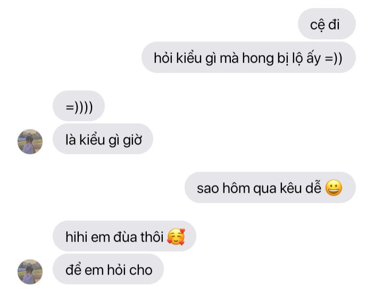Tap the "sao hôm qua kêu dễ" text
Image resolution: width=383 pixels, height=289 pixels.
(259, 188)
